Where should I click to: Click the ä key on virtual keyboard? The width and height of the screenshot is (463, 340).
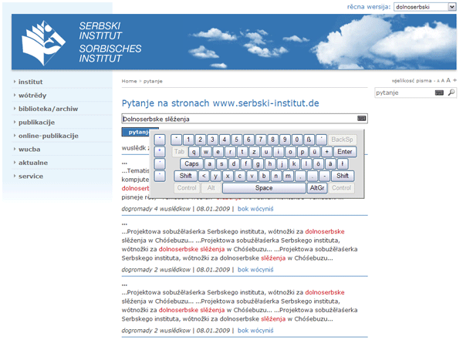[x=330, y=163]
